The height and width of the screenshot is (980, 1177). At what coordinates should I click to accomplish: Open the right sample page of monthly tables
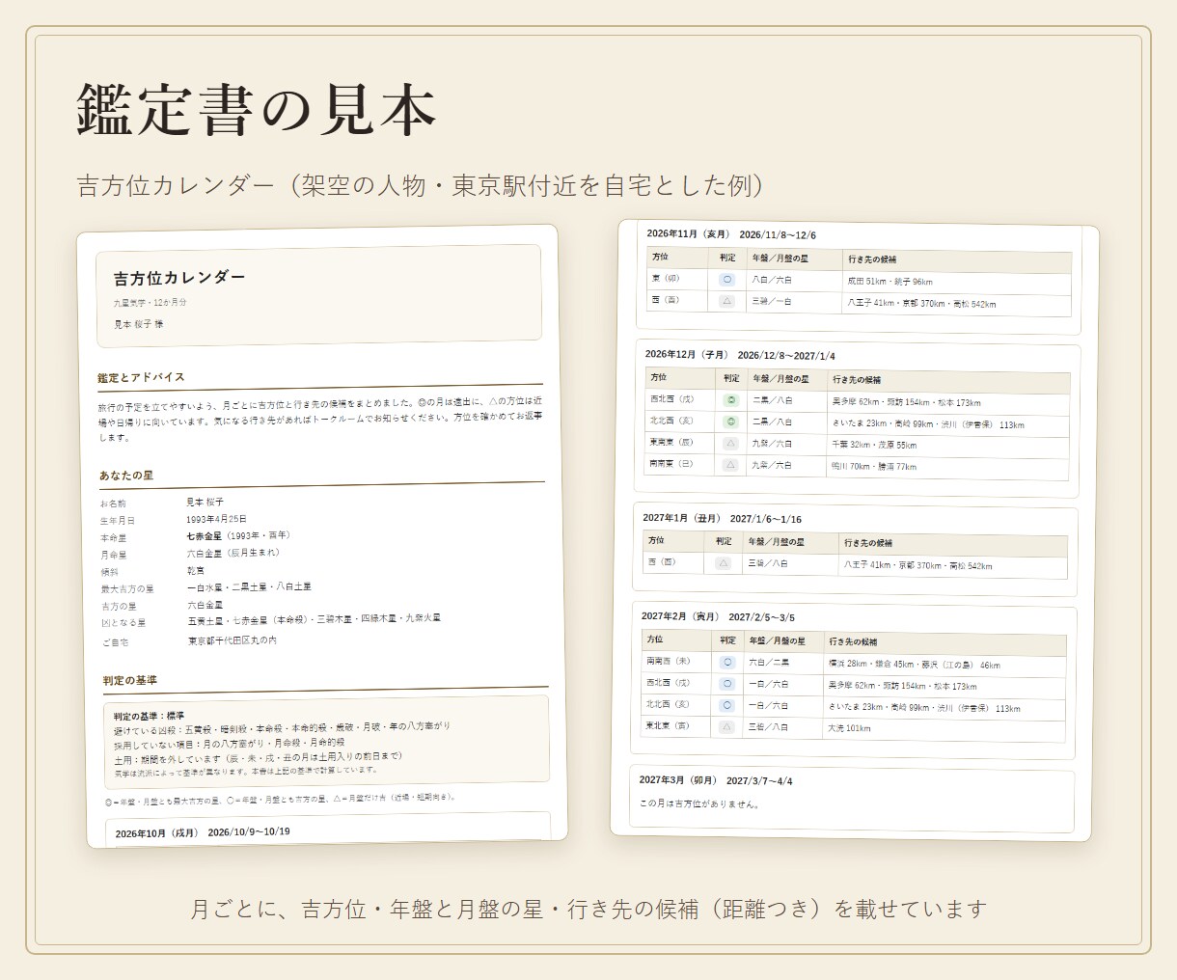click(x=856, y=531)
